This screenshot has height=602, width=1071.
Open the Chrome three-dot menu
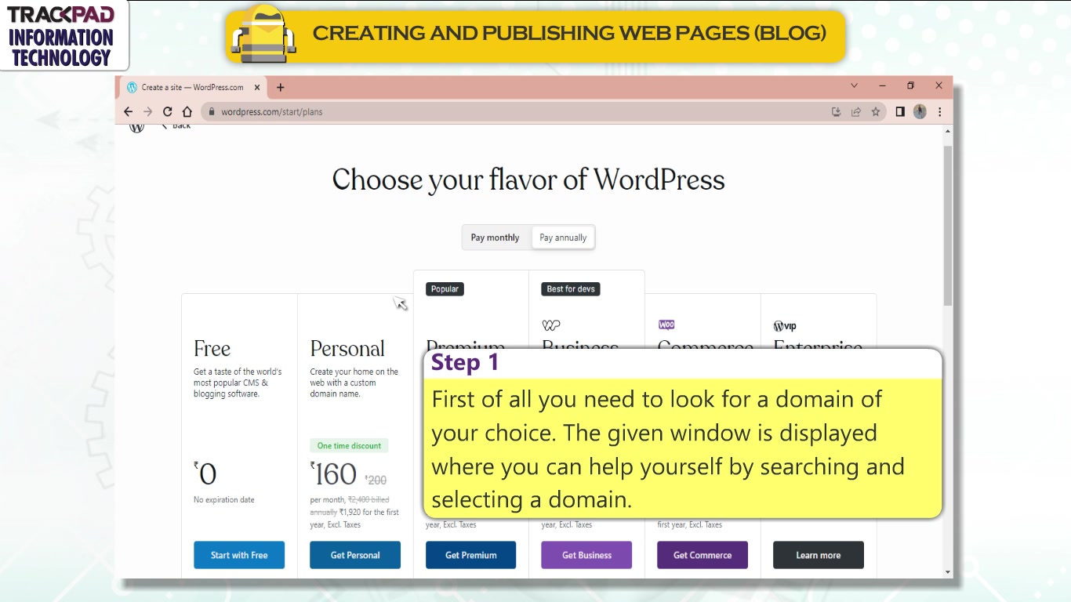pos(939,112)
